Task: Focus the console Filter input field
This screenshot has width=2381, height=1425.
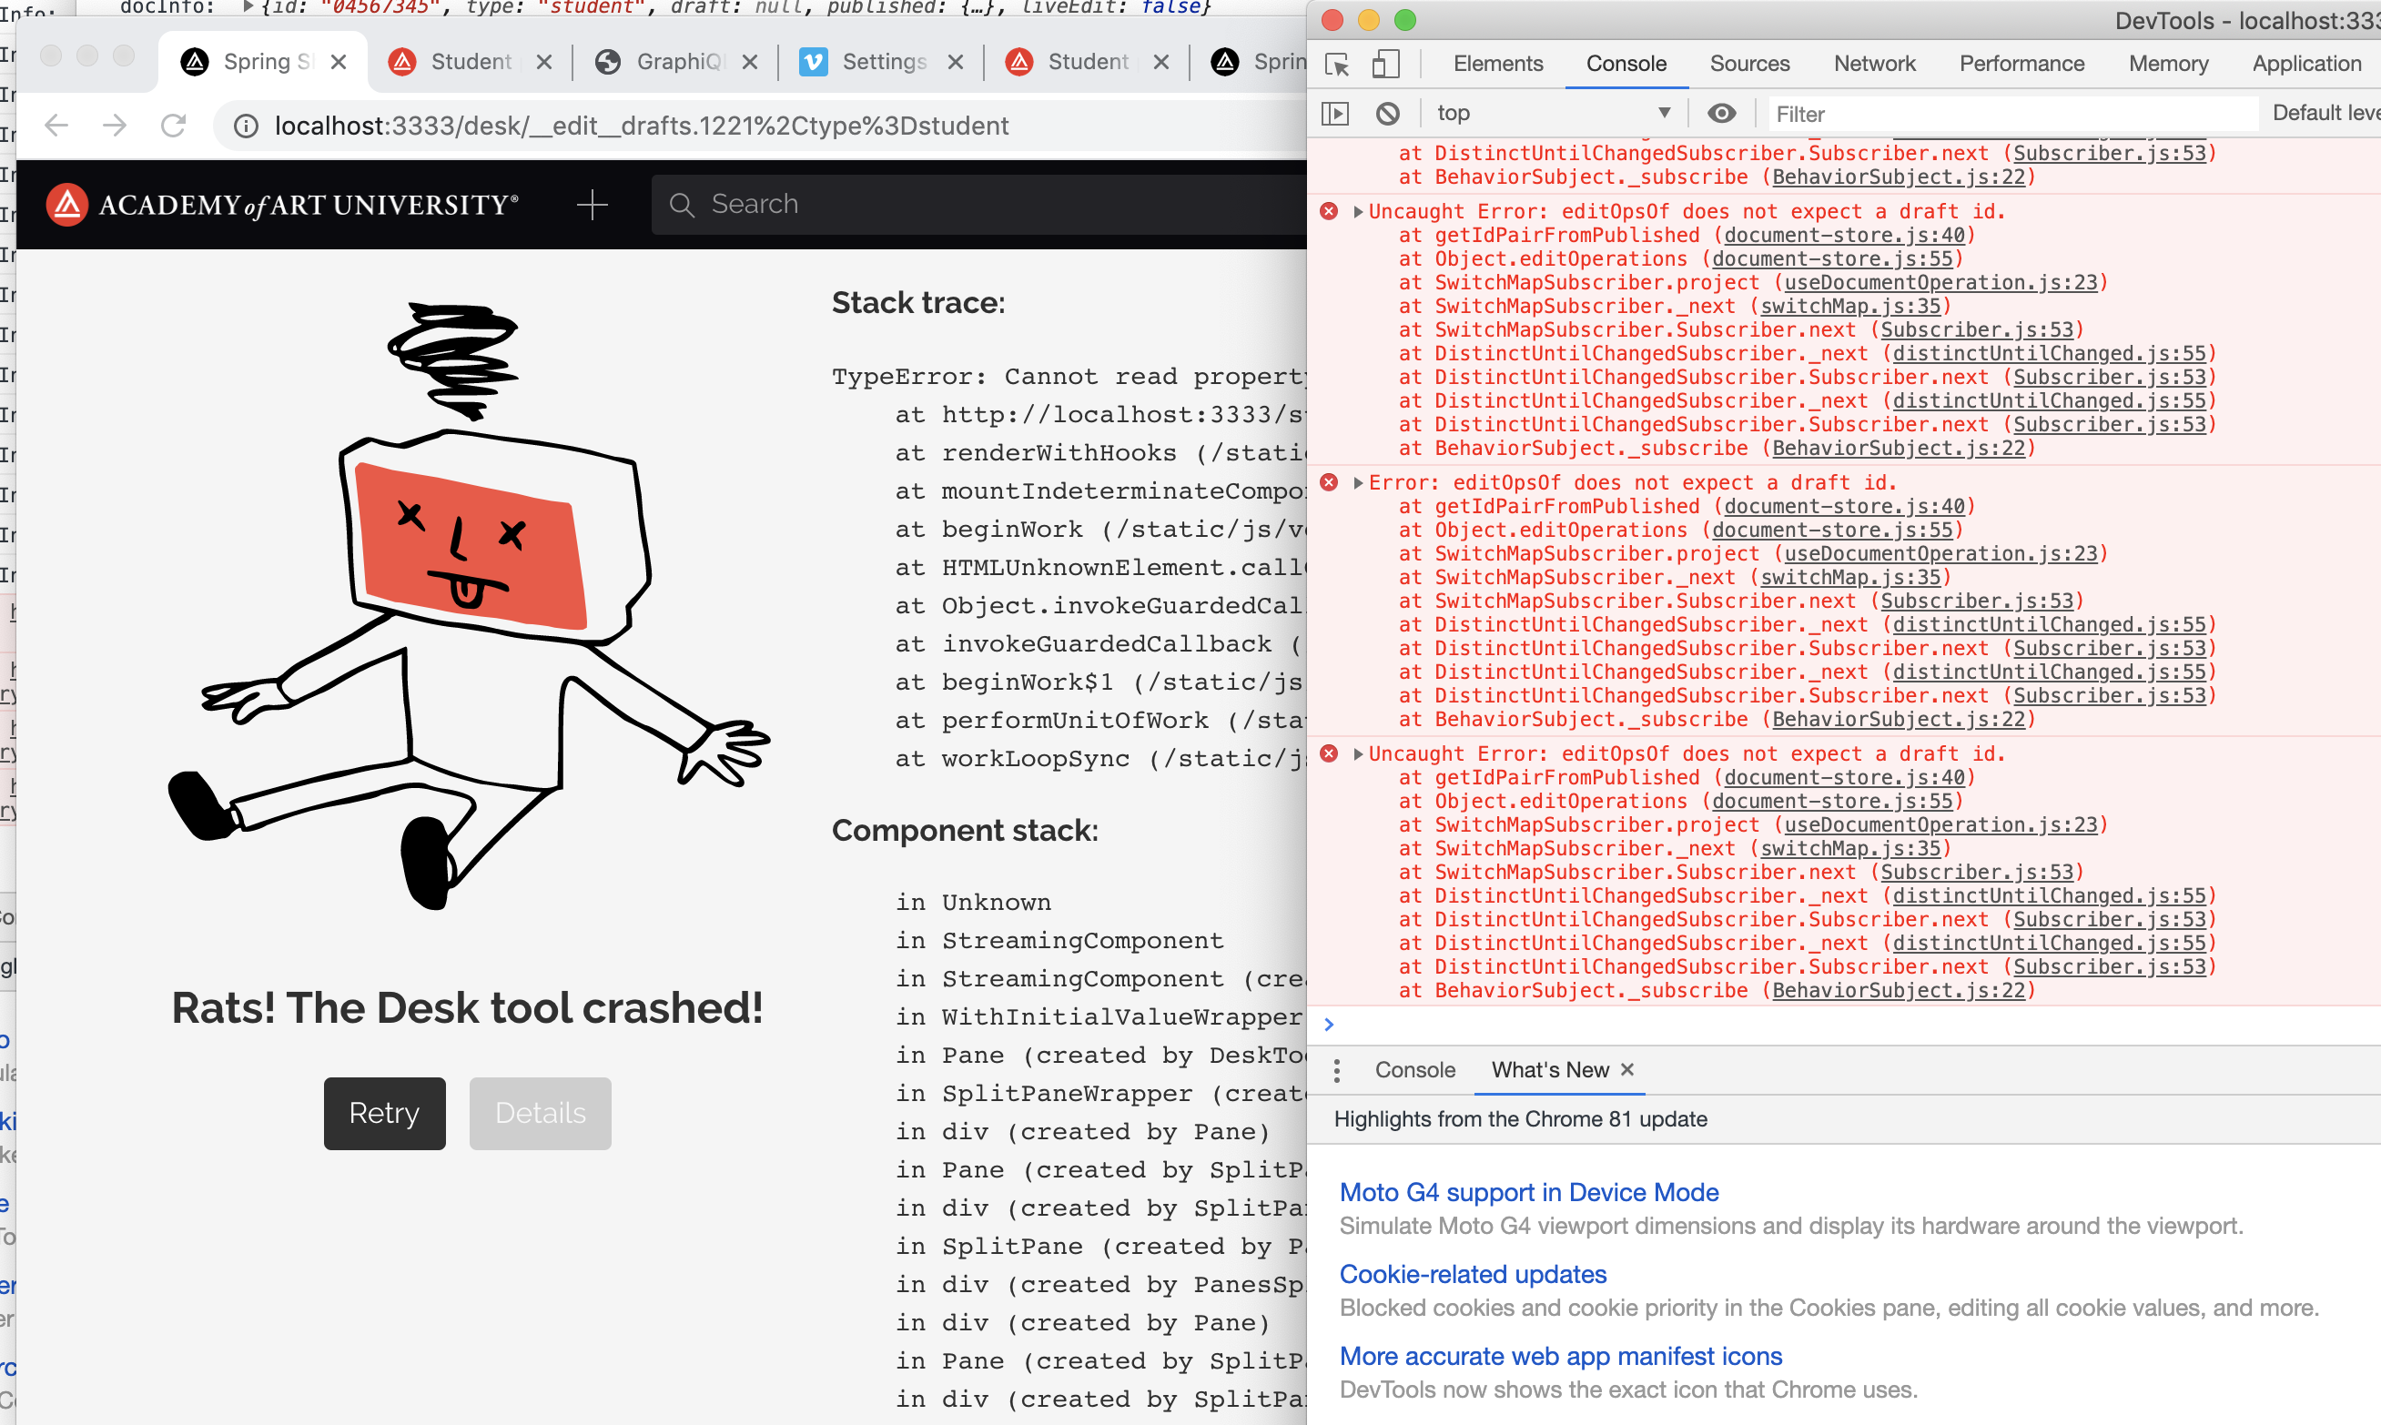Action: [x=2012, y=115]
